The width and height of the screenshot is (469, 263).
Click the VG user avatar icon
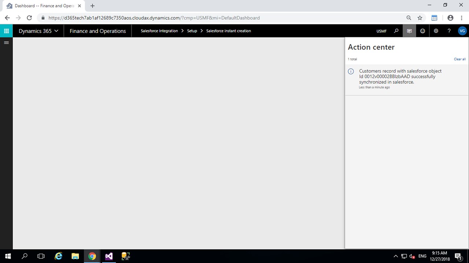462,31
